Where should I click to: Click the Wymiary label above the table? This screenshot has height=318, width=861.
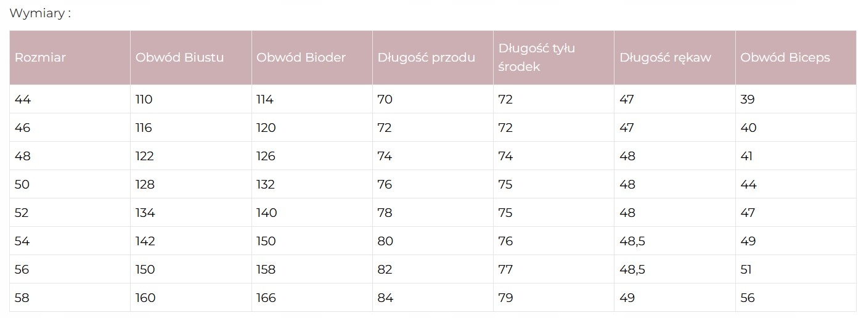40,13
